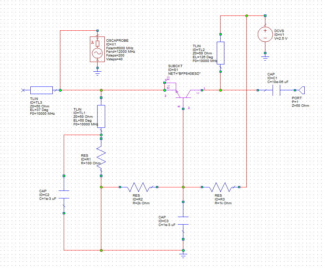This screenshot has width=325, height=268.
Task: Click the PORT P=1 Z=50 Ohm symbol
Action: click(x=302, y=90)
